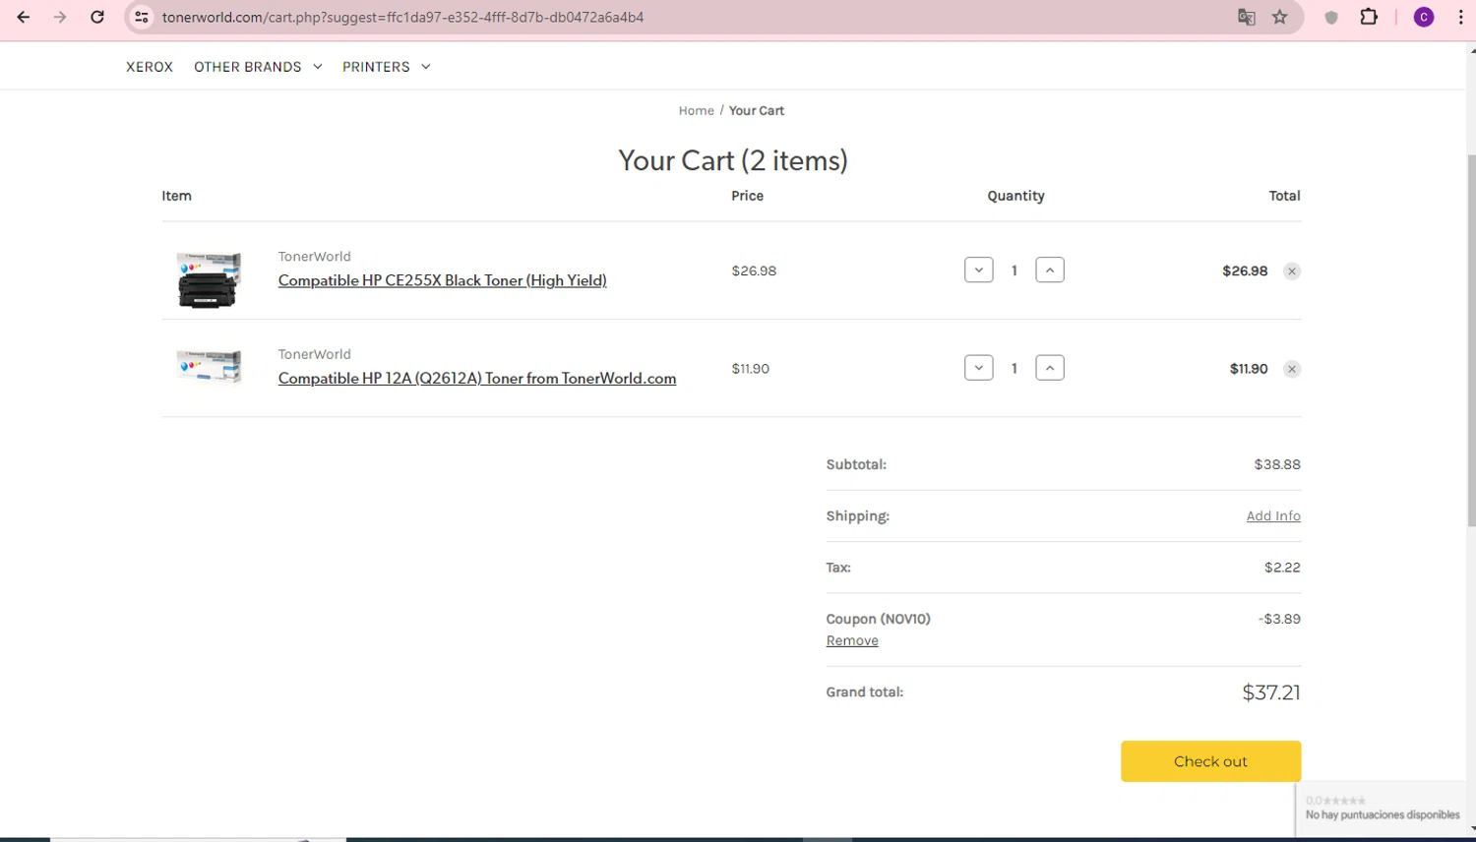Open the browser extensions puzzle icon
The width and height of the screenshot is (1476, 842).
tap(1369, 17)
